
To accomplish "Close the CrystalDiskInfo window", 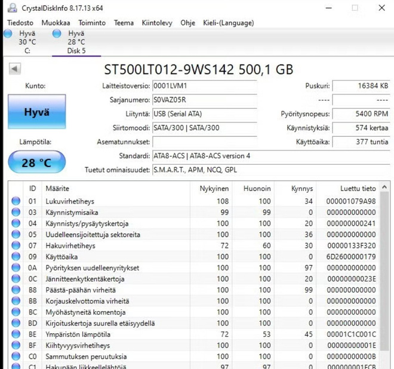I will pyautogui.click(x=381, y=8).
